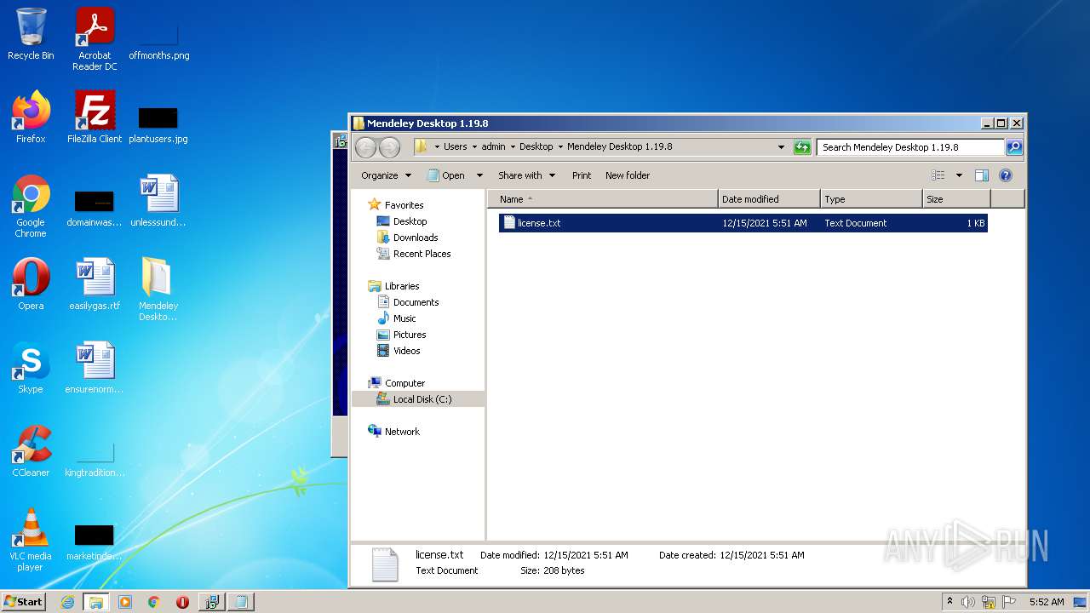
Task: Open FileZilla Client desktop shortcut
Action: coord(95,117)
